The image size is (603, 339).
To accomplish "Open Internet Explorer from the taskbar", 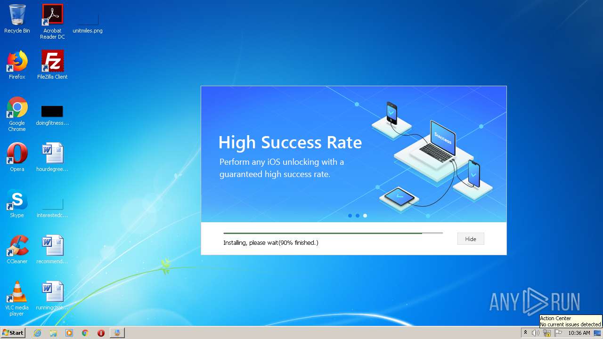I will tap(37, 333).
